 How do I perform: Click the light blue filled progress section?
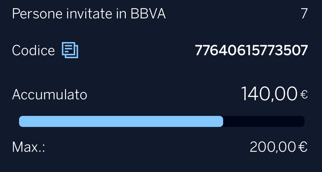[x=121, y=121]
